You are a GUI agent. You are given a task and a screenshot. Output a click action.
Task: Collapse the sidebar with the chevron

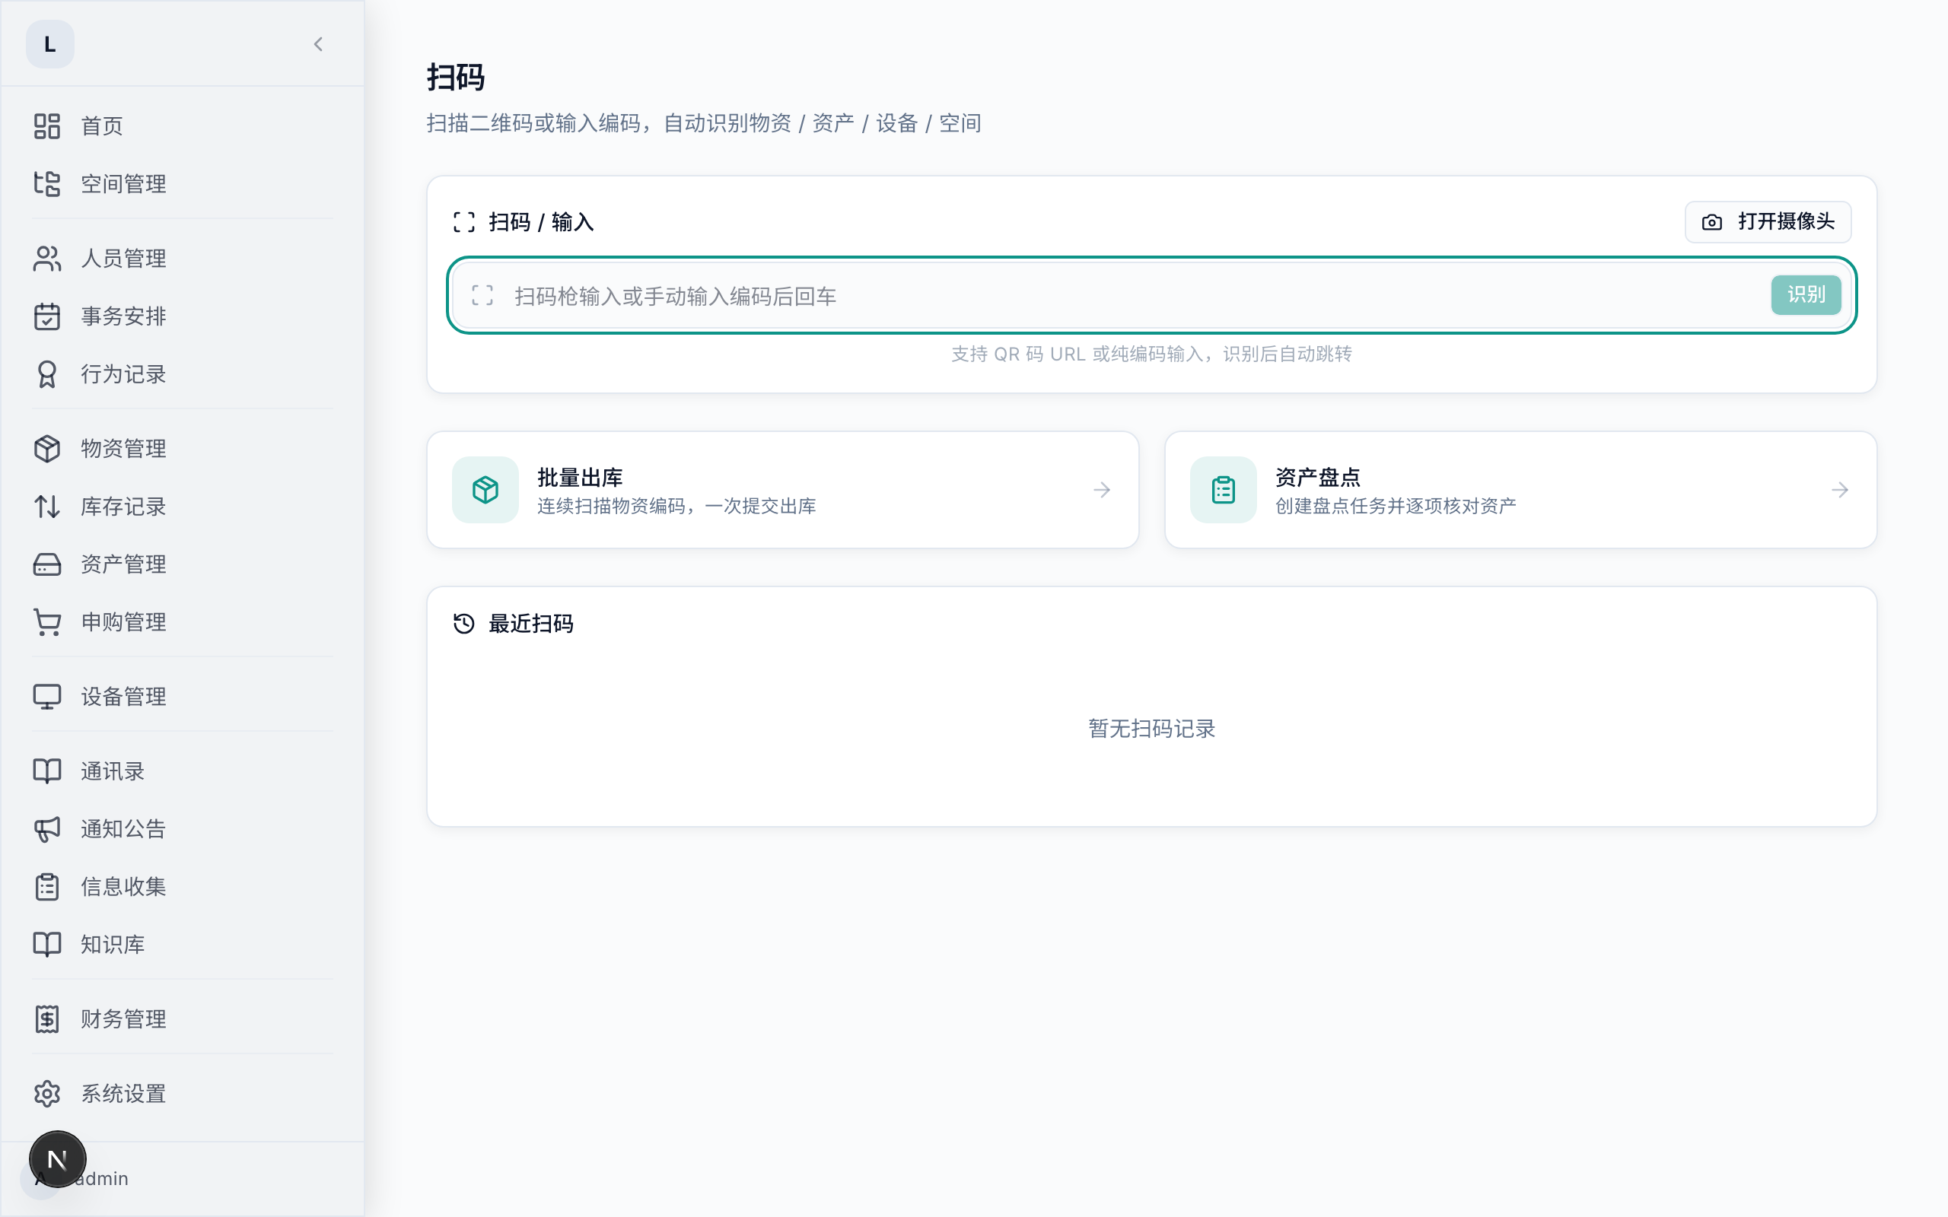318,44
